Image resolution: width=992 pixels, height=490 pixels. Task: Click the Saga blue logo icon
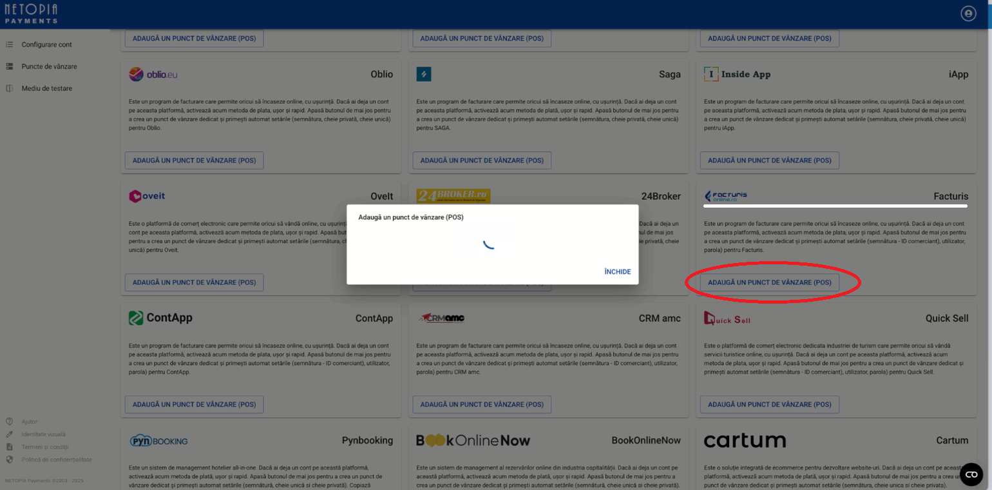(424, 74)
